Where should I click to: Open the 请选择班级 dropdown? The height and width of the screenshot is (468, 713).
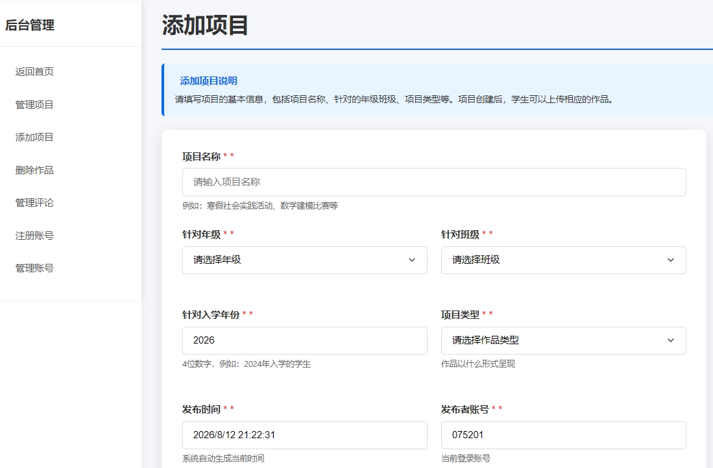click(x=563, y=260)
